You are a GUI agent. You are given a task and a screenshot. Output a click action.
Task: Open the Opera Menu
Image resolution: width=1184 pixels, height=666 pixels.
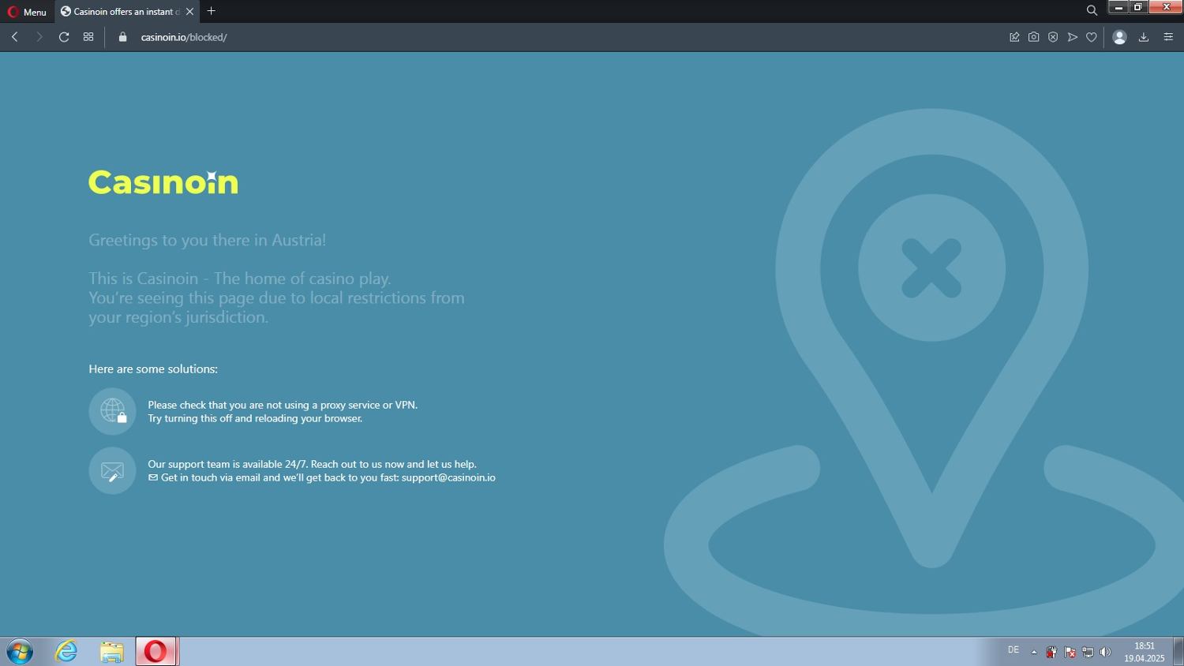(x=27, y=12)
